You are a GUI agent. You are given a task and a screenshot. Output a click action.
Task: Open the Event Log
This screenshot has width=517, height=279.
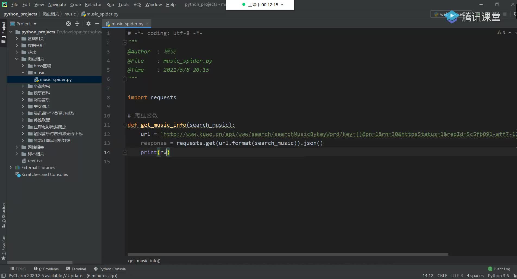499,269
